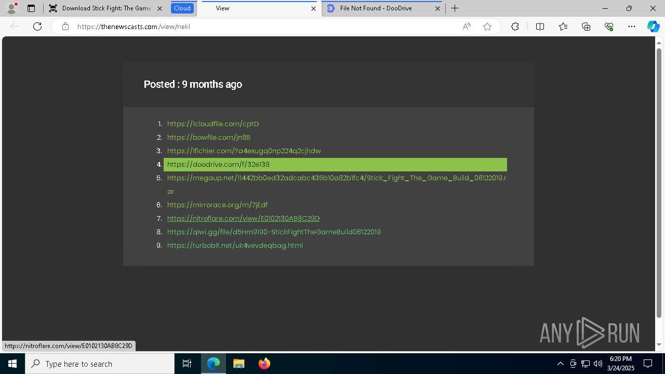Open the 1fichier.com mirror link
The image size is (665, 374).
(x=244, y=151)
